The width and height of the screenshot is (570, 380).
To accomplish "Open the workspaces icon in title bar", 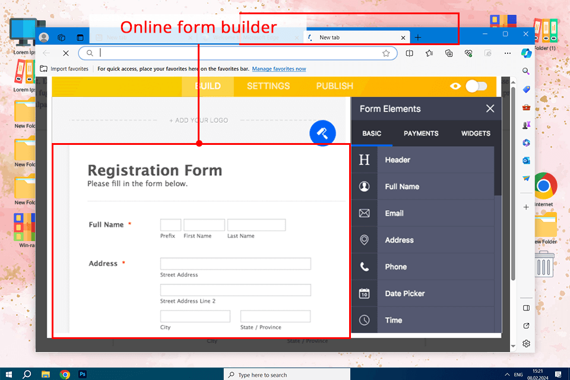I will (x=61, y=37).
